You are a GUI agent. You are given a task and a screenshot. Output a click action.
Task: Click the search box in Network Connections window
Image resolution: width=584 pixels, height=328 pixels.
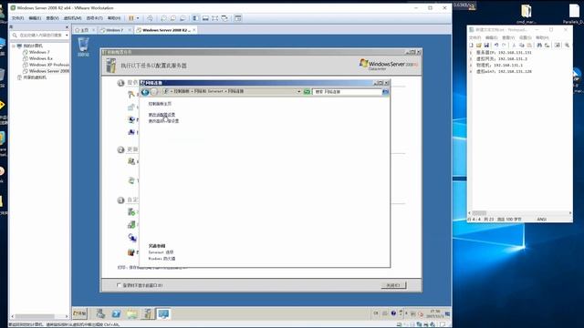click(347, 91)
